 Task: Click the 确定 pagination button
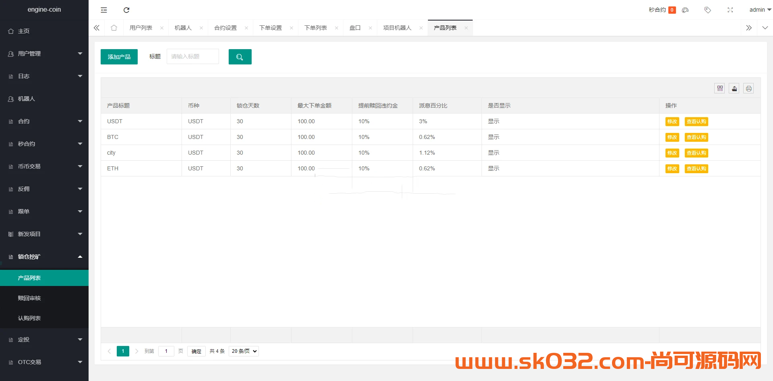pyautogui.click(x=196, y=351)
